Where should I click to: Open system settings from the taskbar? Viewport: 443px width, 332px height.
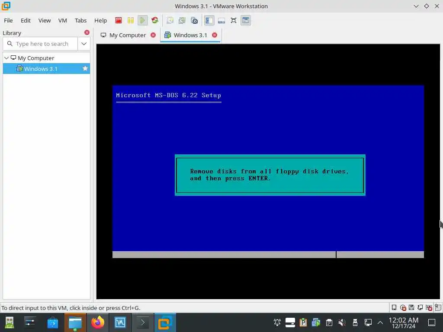point(29,322)
